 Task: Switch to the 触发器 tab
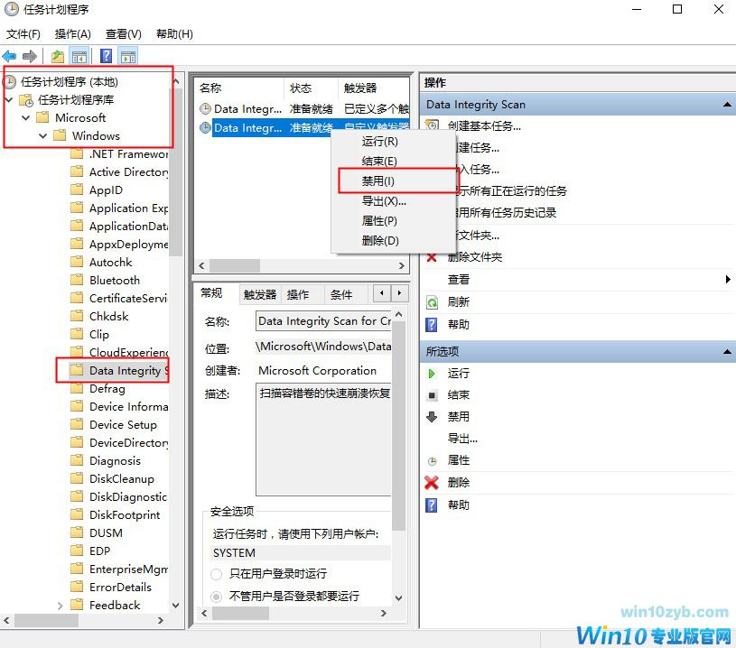point(259,294)
